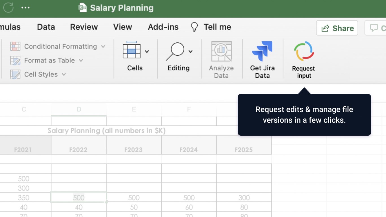Open the Cell Styles dropdown
This screenshot has height=217, width=386.
pos(64,74)
